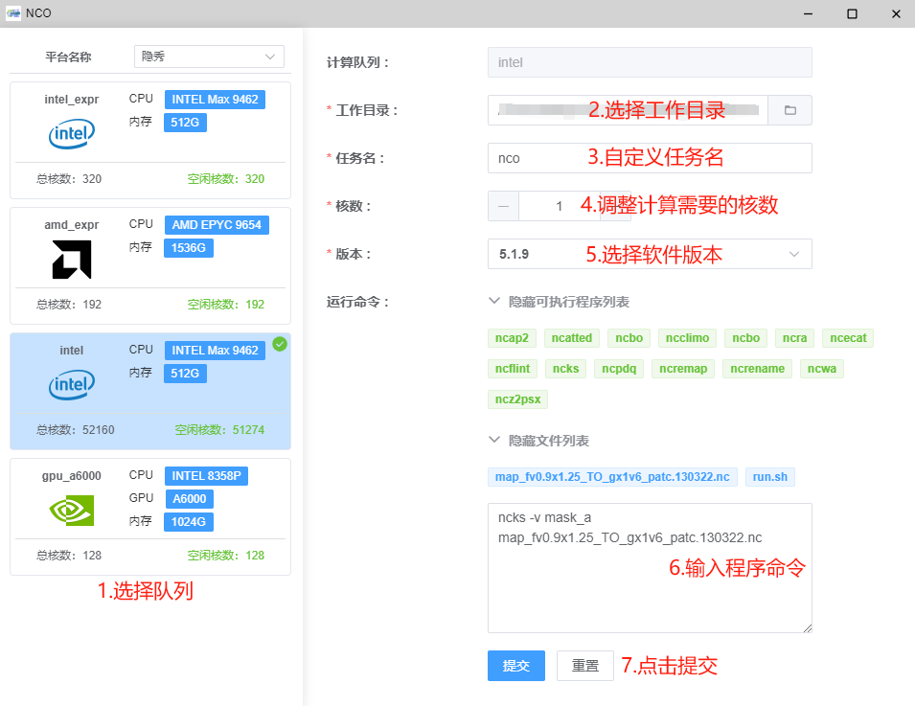Submit the job with the blue submit button
The image size is (915, 706).
515,666
